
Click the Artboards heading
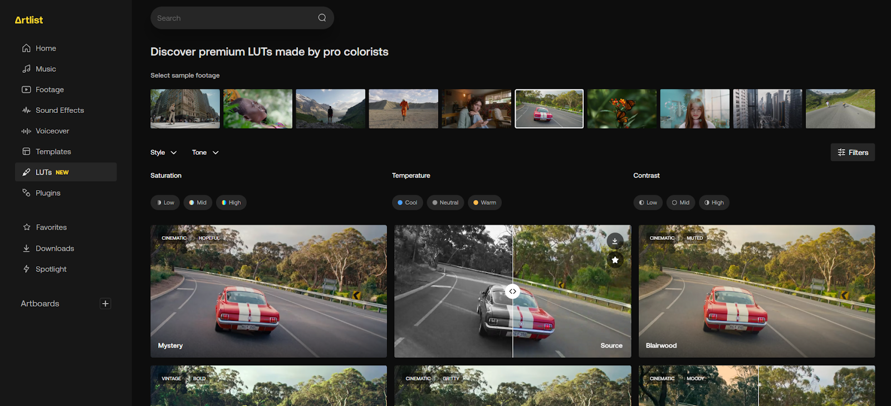pos(40,304)
